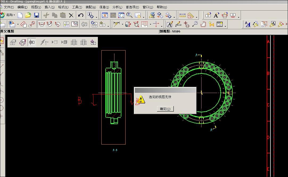Open the 文件(F) File menu

coord(9,7)
